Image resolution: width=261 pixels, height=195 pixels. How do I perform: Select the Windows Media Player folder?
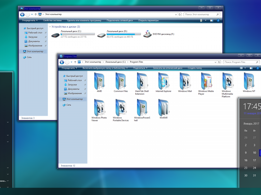[206, 84]
